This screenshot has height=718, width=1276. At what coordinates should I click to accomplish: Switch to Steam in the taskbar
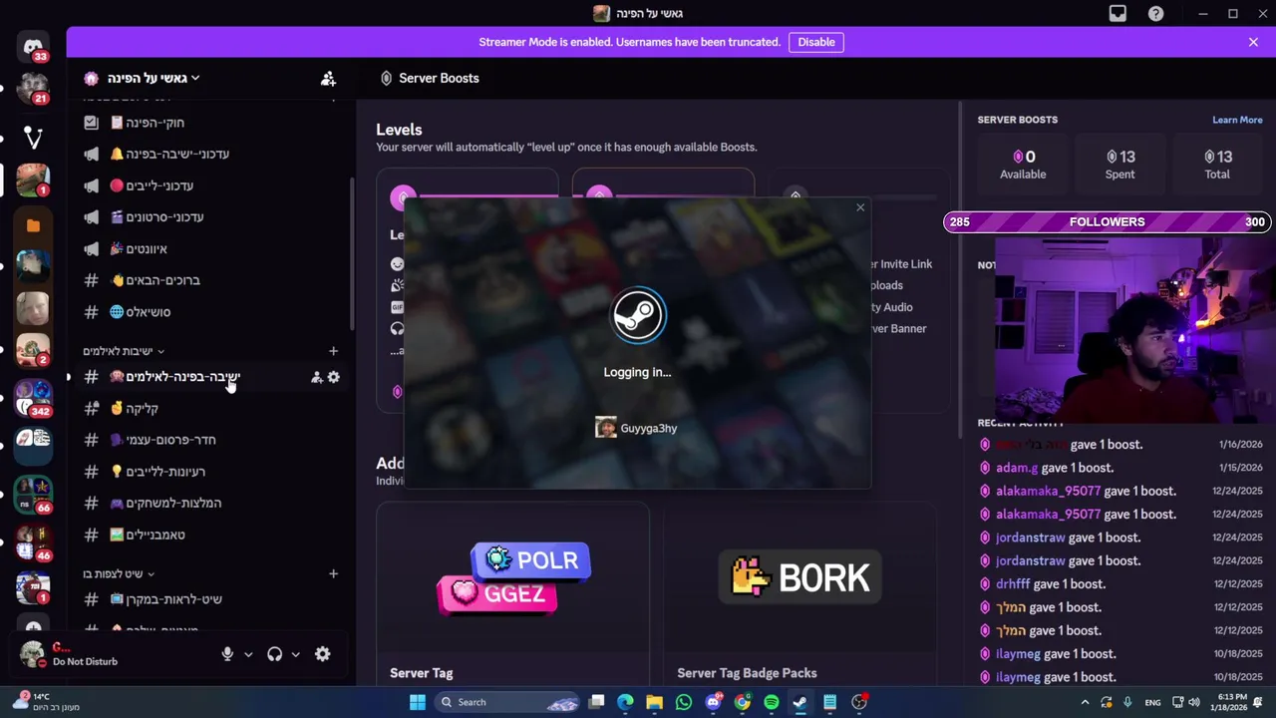(x=800, y=702)
